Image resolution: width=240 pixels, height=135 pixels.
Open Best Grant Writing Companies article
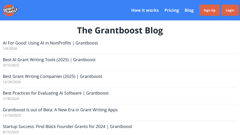pyautogui.click(x=52, y=77)
